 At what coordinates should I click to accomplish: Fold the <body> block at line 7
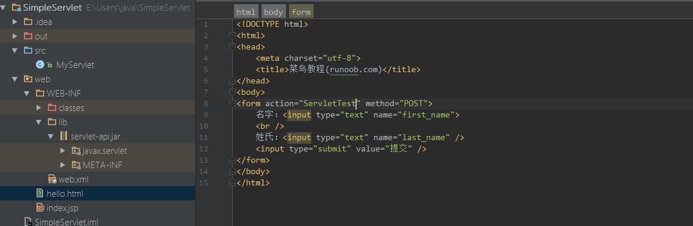232,92
